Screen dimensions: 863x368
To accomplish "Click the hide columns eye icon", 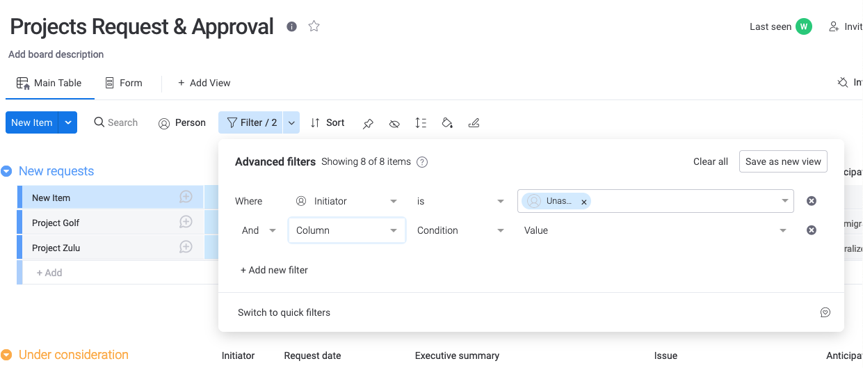I will [x=394, y=123].
